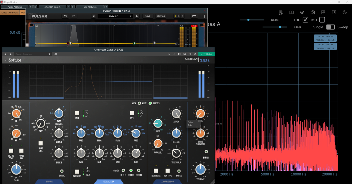Viewport: 352px width, 184px height.
Task: Click the 0.00dB level input field
Action: (297, 27)
